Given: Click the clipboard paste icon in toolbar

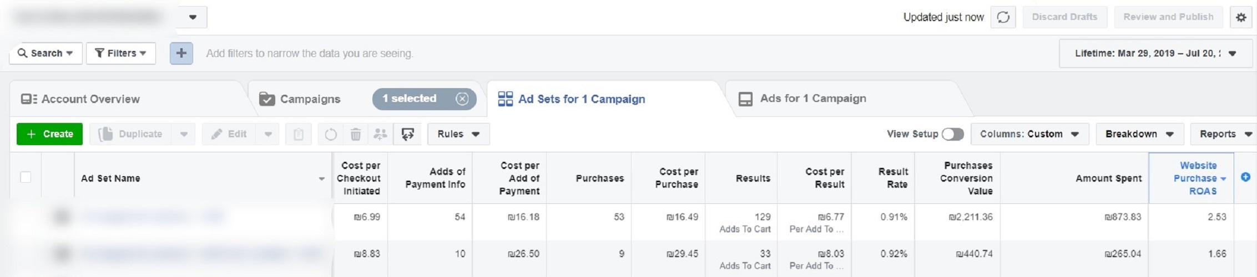Looking at the screenshot, I should 299,134.
